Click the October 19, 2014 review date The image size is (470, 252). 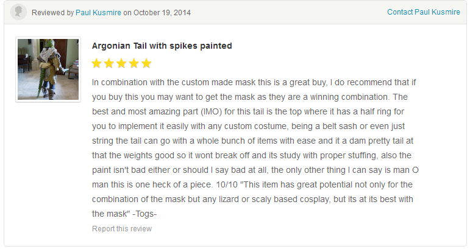(162, 13)
